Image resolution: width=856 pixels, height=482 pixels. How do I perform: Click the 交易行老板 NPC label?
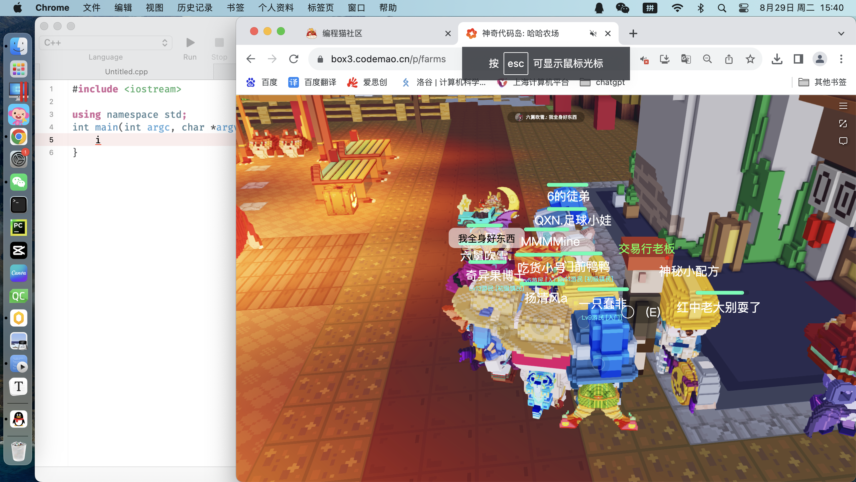point(646,249)
